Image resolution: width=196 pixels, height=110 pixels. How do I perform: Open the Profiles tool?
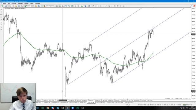click(x=6, y=6)
